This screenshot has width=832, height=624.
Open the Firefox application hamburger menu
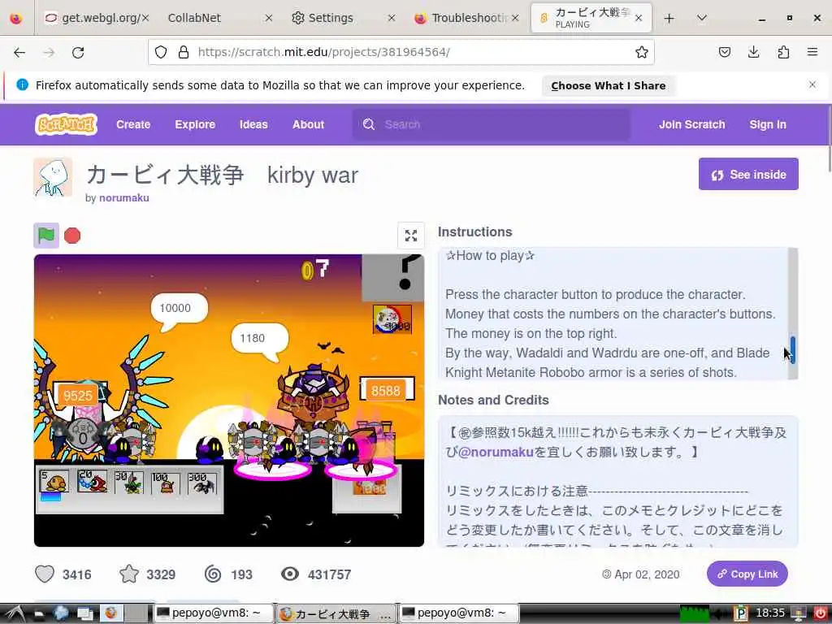click(812, 52)
